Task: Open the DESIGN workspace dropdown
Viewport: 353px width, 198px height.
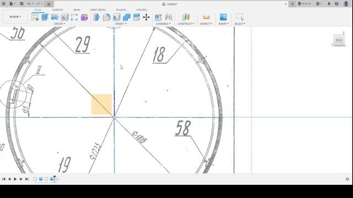Action: (15, 16)
